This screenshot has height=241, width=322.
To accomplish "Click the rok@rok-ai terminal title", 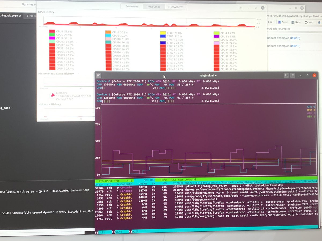I will 208,76.
